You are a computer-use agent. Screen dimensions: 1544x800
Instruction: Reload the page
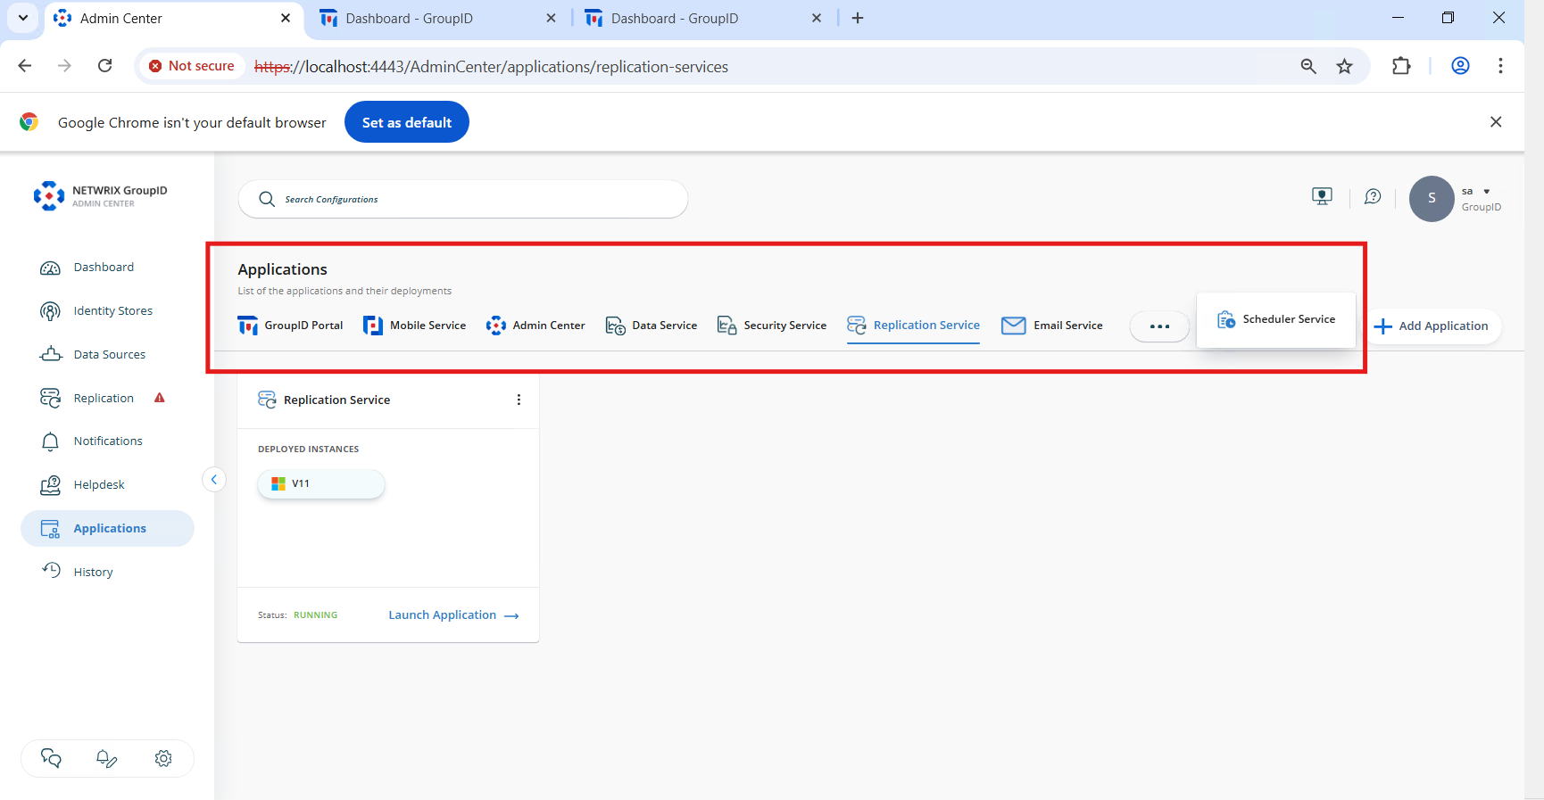[x=104, y=66]
